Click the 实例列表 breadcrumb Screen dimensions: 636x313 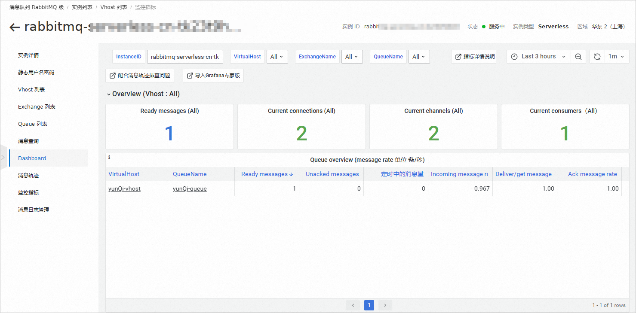coord(82,7)
